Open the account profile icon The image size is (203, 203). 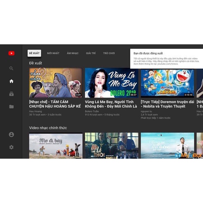[x=12, y=134]
